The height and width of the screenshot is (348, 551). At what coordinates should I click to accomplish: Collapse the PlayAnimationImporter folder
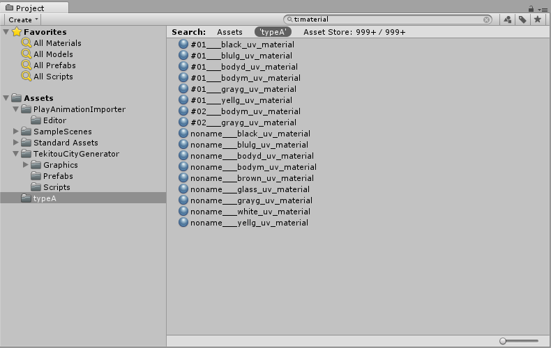(x=15, y=109)
